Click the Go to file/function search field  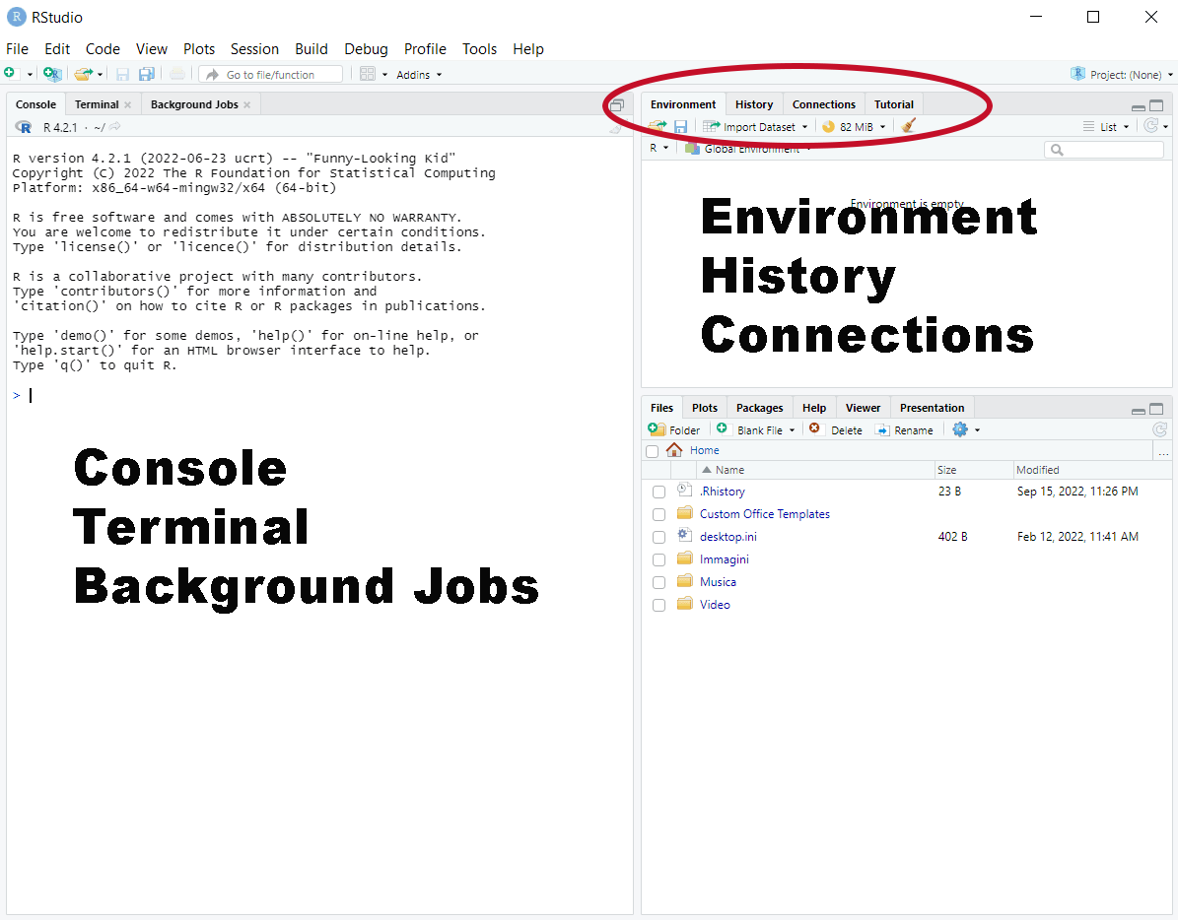pos(270,74)
